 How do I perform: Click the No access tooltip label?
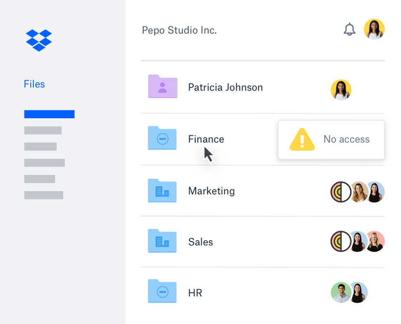(x=347, y=139)
